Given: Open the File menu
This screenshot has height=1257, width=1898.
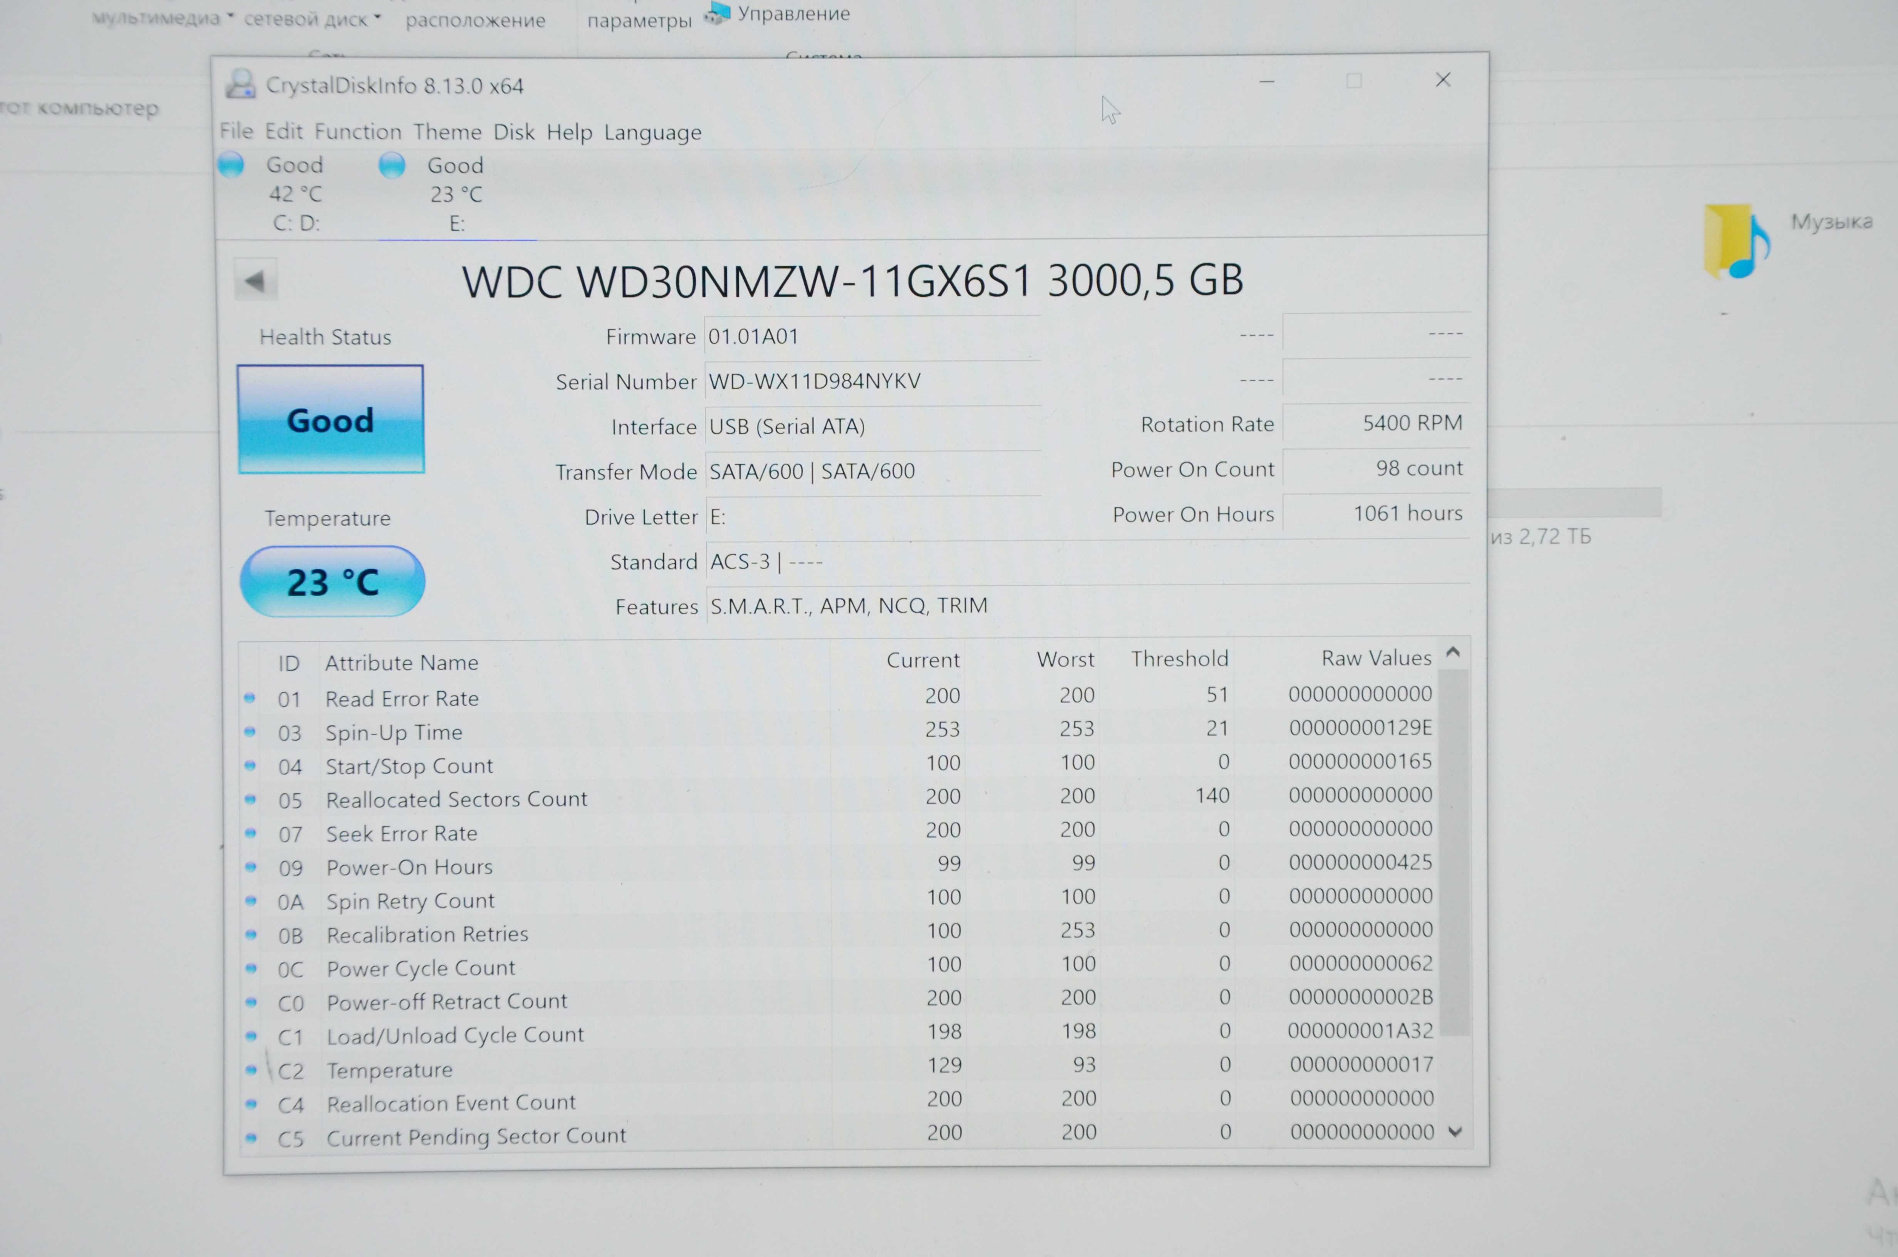Looking at the screenshot, I should pos(236,131).
